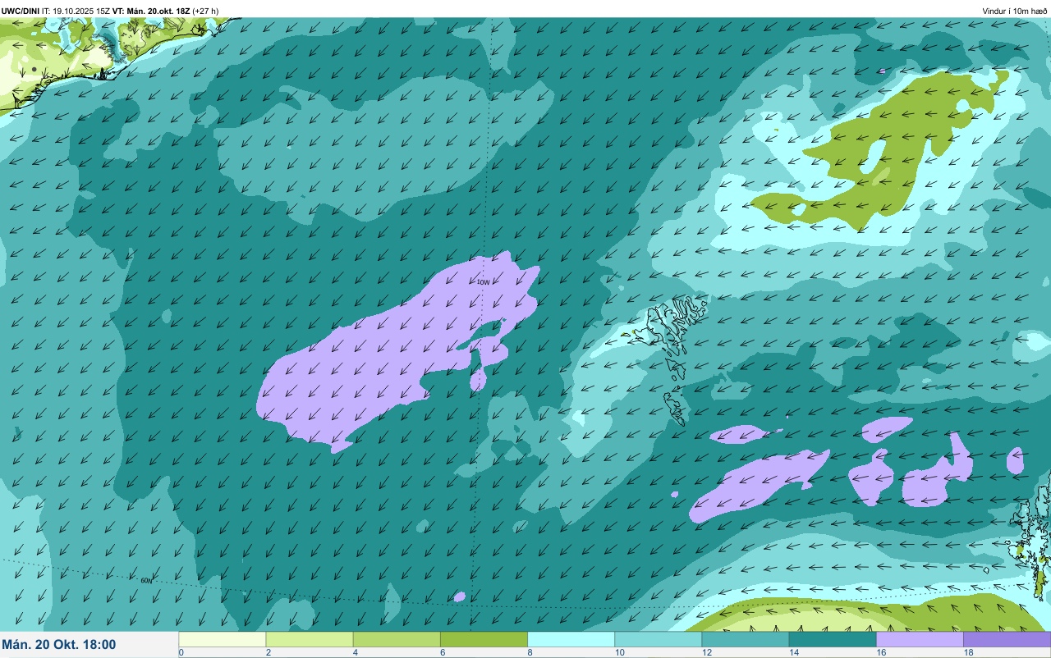Click the 2–4 light green legend swatch

(310, 639)
